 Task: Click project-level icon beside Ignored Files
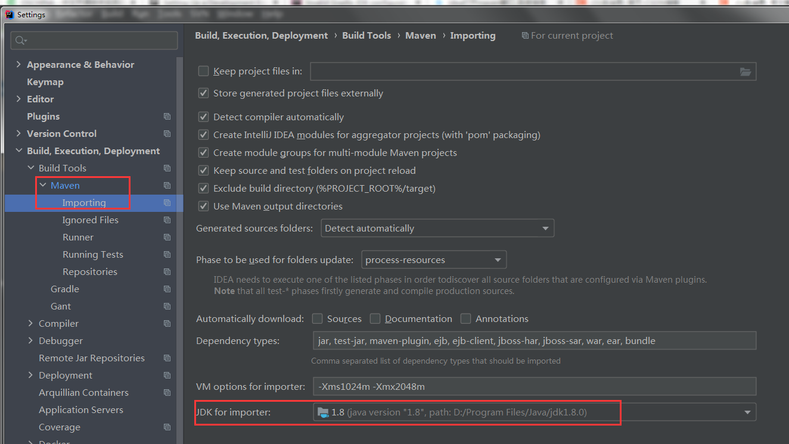(167, 220)
